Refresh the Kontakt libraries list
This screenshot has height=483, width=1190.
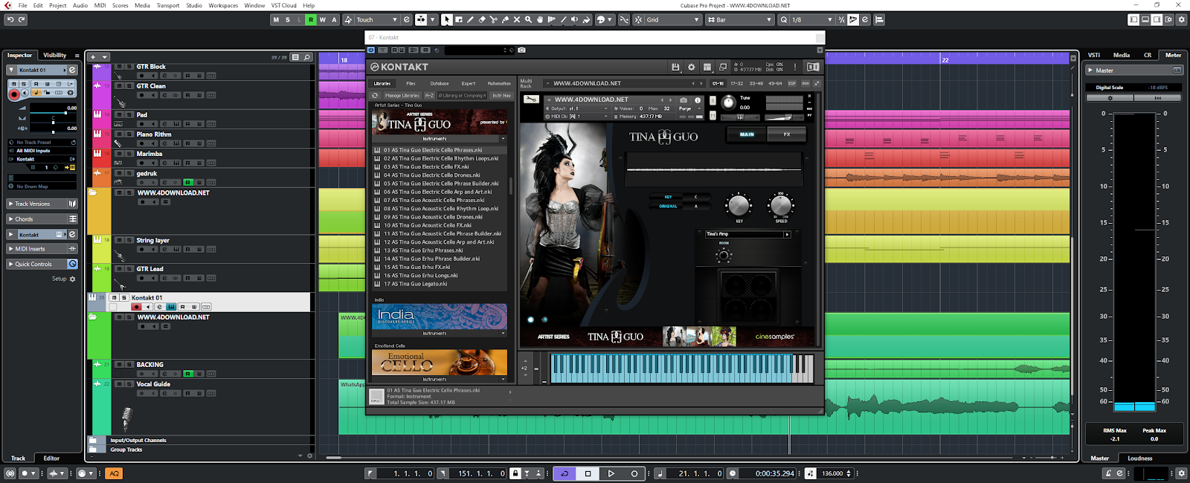[376, 96]
